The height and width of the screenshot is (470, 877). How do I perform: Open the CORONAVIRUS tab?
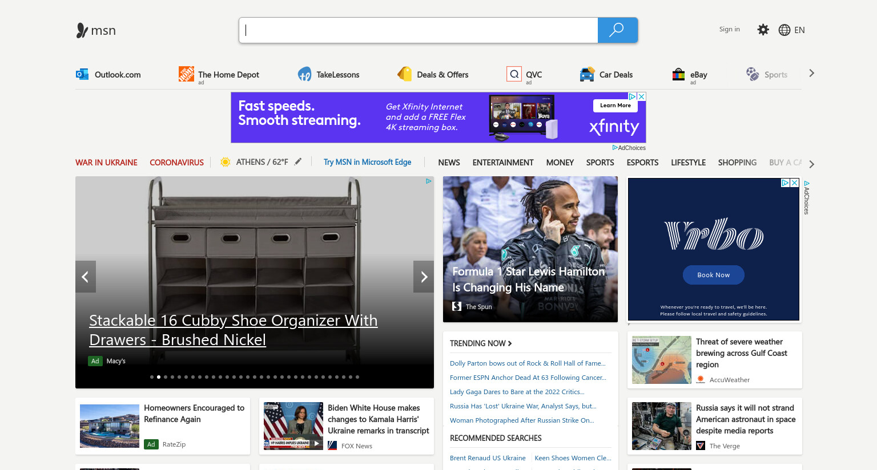coord(176,163)
